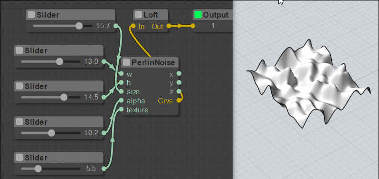Click the output port of the 14.5 slider
379x179 pixels.
[x=104, y=97]
